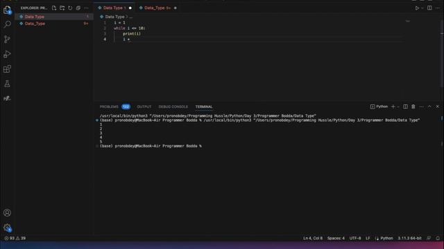Open the Terminal panel tab
The height and width of the screenshot is (249, 444).
204,107
